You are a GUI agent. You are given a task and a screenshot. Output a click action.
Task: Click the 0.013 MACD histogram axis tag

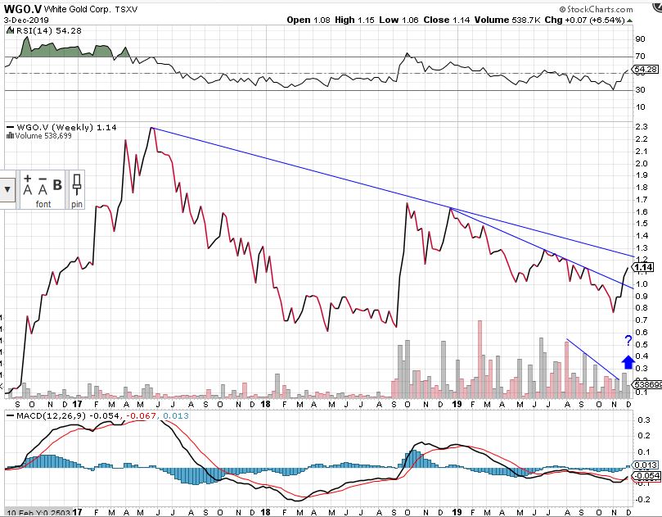(x=645, y=465)
